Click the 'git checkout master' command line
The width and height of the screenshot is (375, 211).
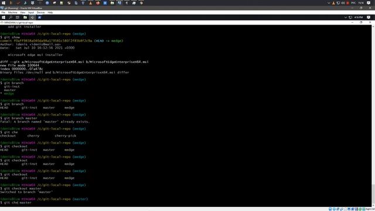[21, 189]
